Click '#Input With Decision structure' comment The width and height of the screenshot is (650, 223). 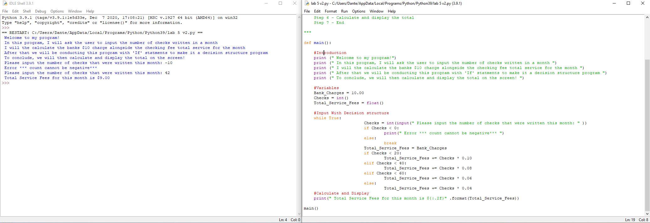click(x=351, y=113)
